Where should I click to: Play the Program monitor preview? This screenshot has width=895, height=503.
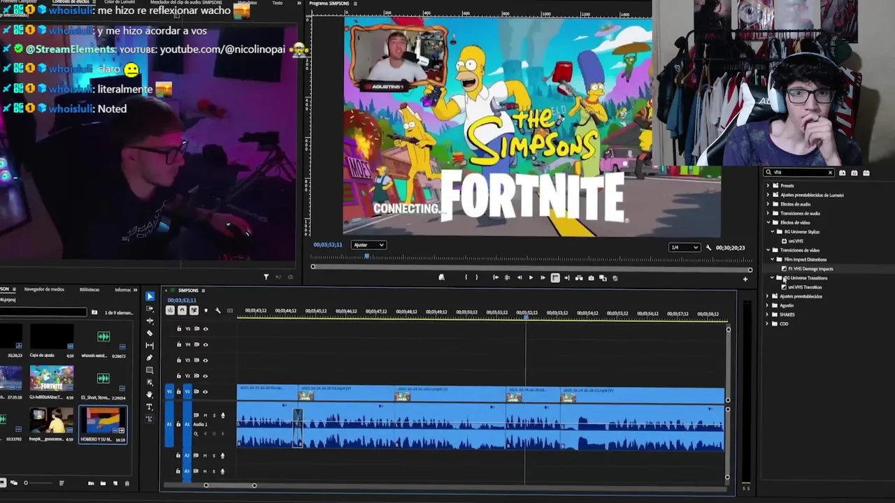click(531, 277)
